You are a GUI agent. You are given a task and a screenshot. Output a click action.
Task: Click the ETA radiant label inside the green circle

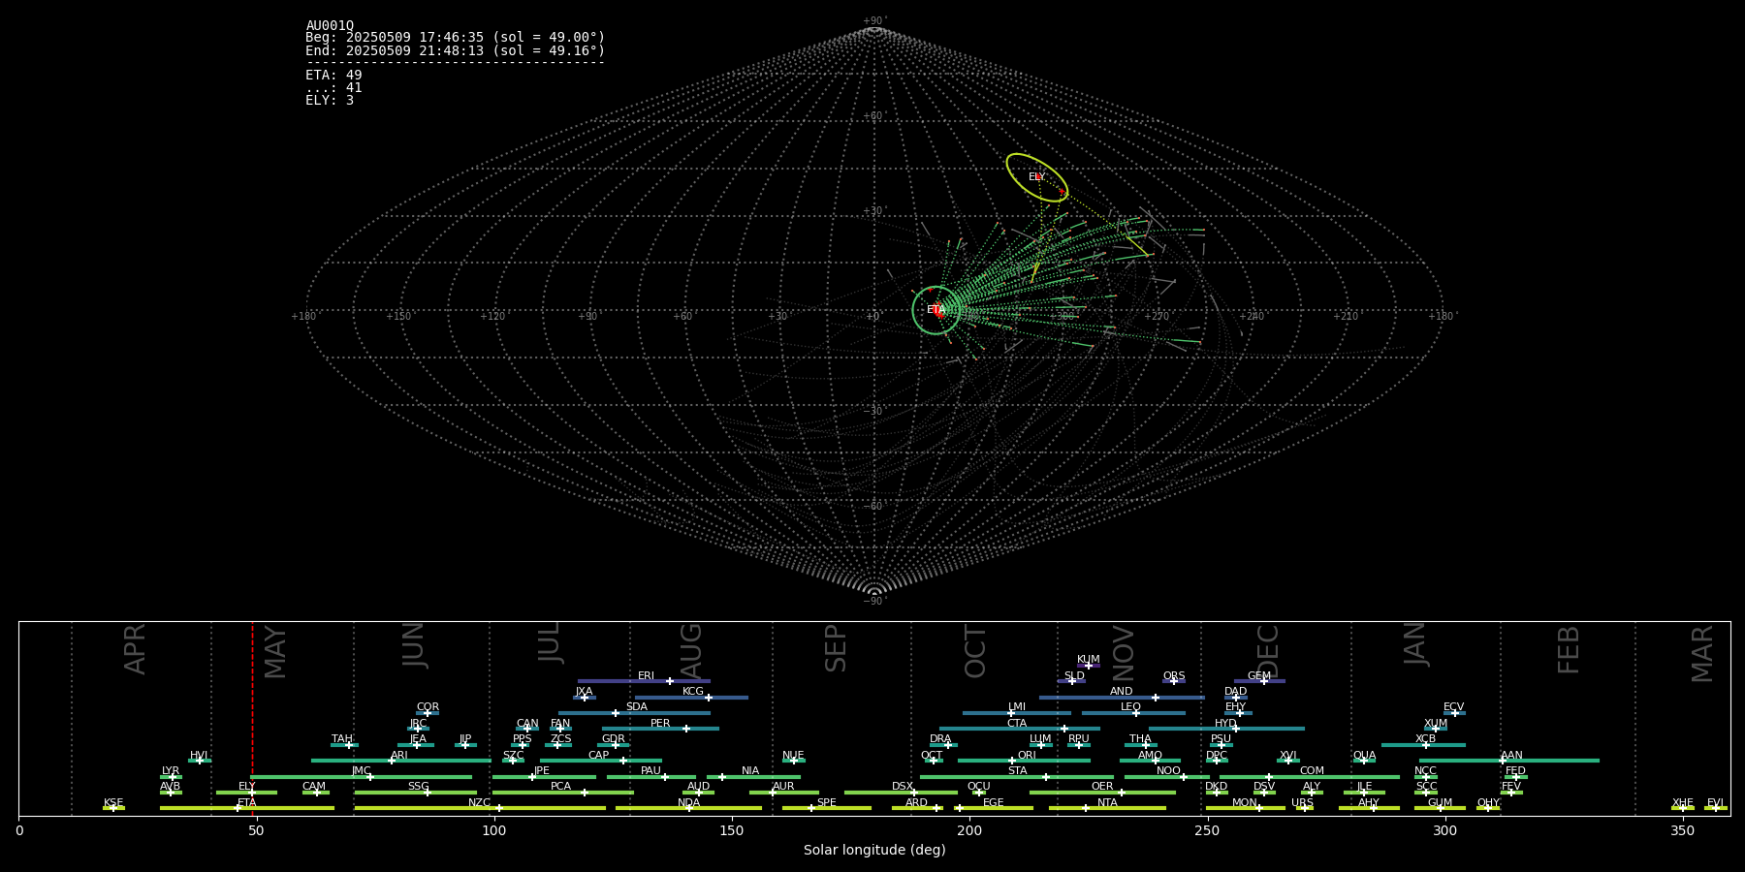[x=936, y=310]
